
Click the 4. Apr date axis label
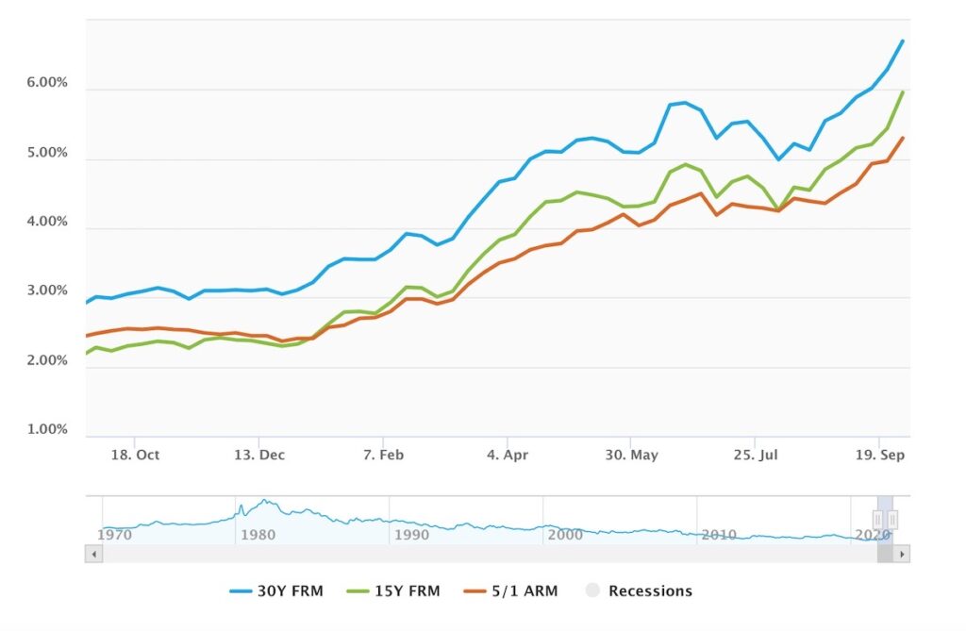[507, 455]
